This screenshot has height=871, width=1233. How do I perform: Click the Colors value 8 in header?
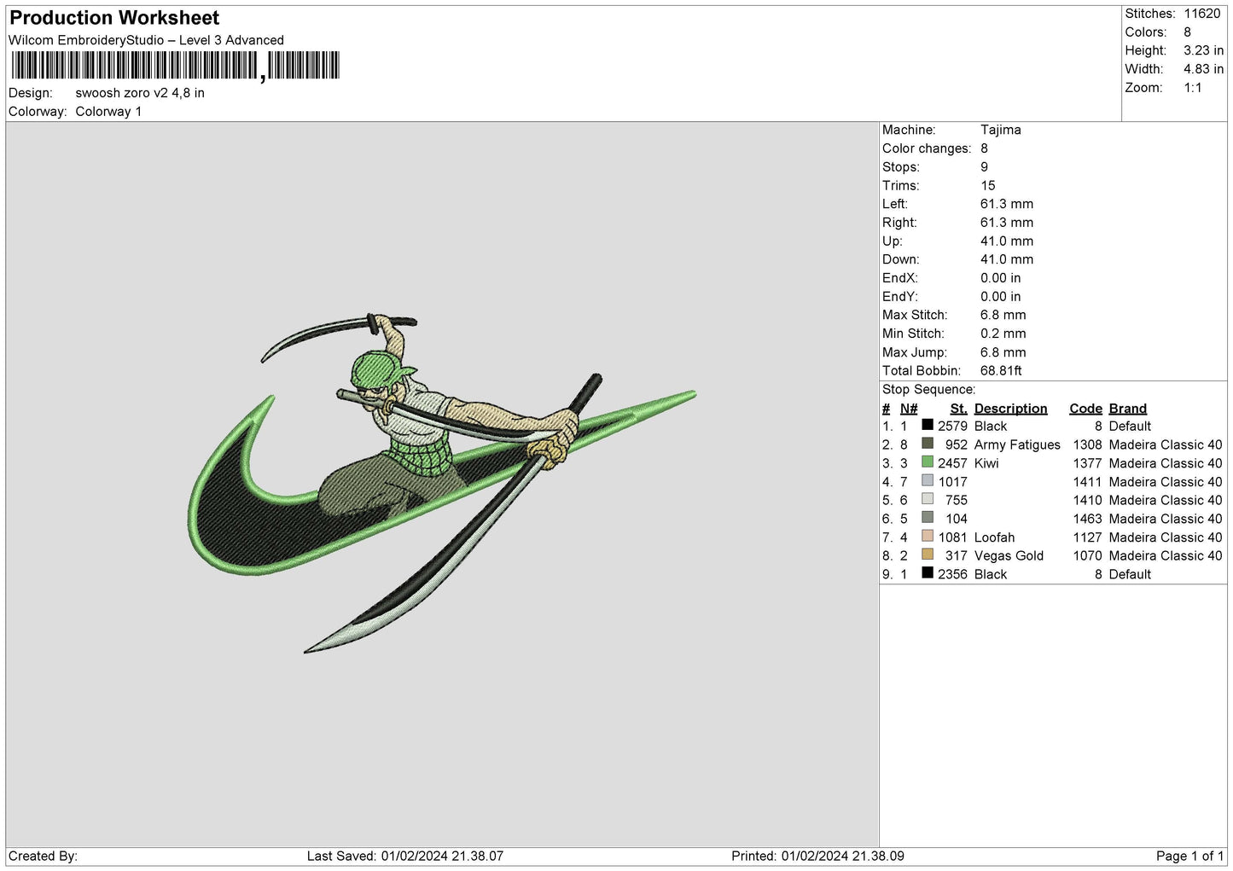click(x=1187, y=32)
